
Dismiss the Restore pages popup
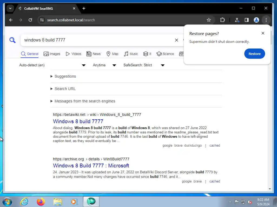[x=263, y=33]
